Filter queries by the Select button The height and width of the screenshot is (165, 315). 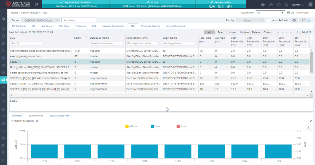click(x=221, y=32)
